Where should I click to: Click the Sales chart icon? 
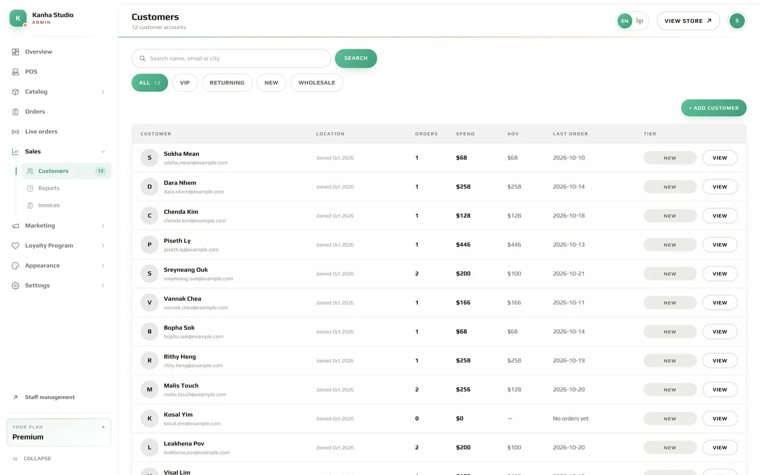pyautogui.click(x=15, y=152)
